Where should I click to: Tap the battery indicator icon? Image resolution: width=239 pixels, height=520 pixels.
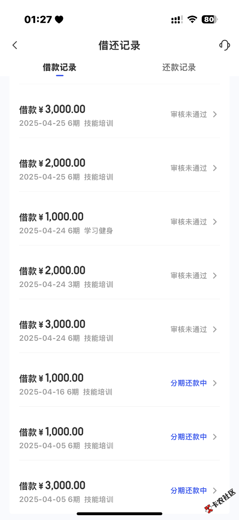pyautogui.click(x=210, y=19)
